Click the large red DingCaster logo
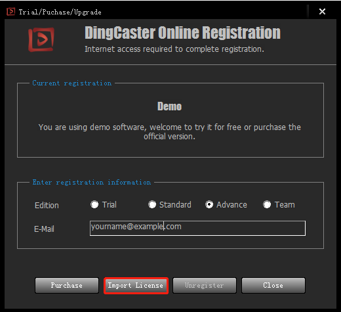341x312 pixels. pyautogui.click(x=41, y=39)
